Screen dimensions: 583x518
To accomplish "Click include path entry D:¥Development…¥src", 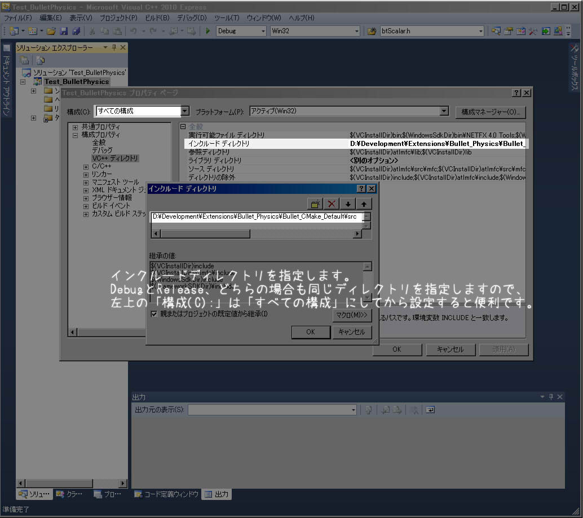I will click(255, 216).
